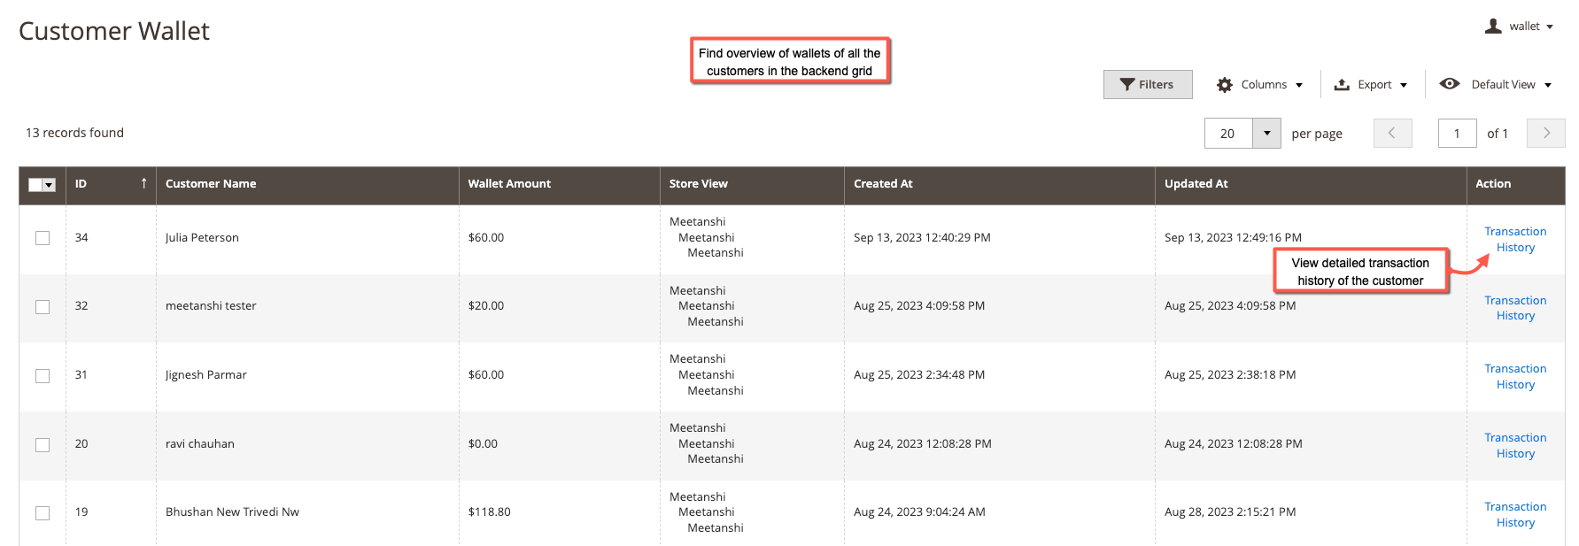
Task: Go to the next page arrow
Action: (1547, 134)
